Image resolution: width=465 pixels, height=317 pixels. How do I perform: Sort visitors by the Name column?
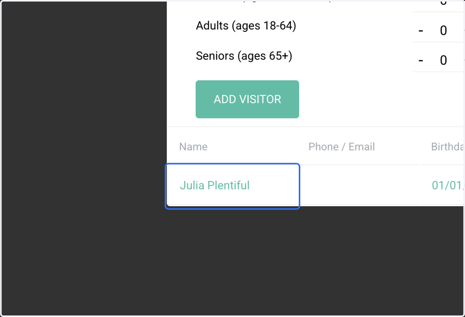(x=193, y=147)
